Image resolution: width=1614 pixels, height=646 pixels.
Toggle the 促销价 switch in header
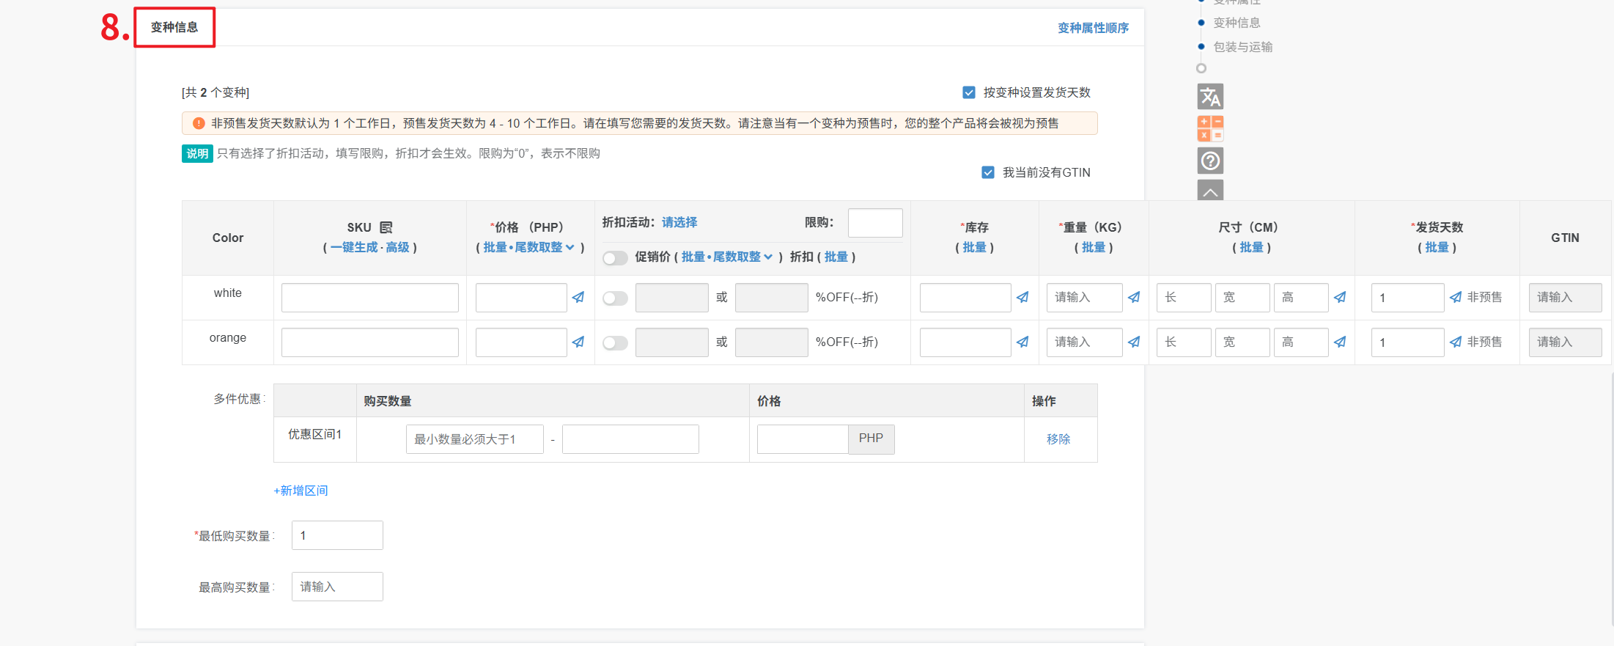point(615,257)
